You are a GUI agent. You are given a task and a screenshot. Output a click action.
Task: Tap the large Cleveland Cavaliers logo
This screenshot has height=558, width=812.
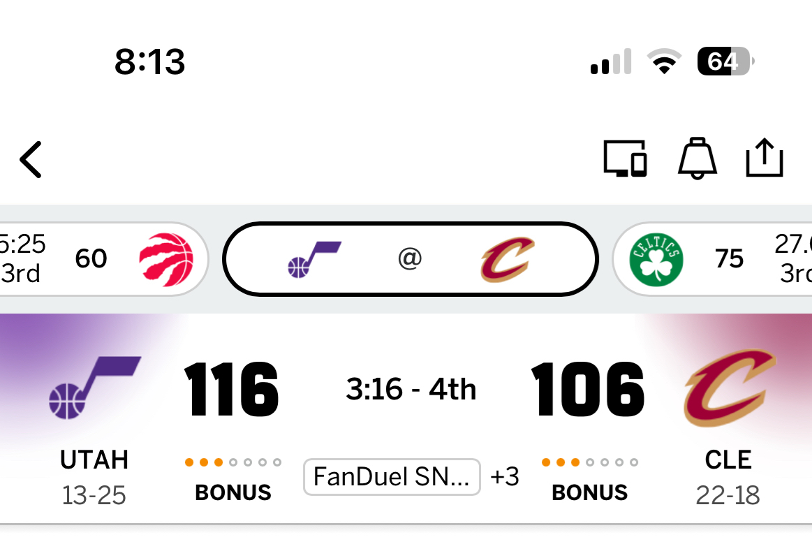click(729, 388)
